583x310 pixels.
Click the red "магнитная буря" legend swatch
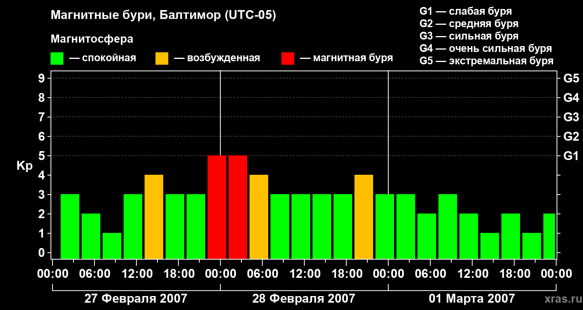click(x=288, y=59)
